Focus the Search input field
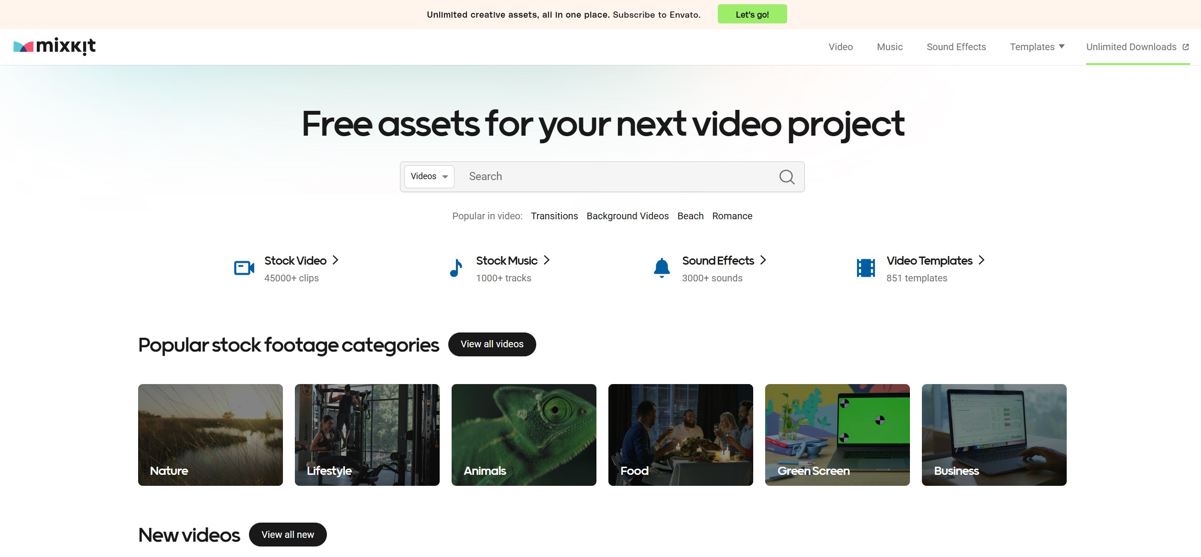Viewport: 1201px width, 557px height. tap(617, 177)
